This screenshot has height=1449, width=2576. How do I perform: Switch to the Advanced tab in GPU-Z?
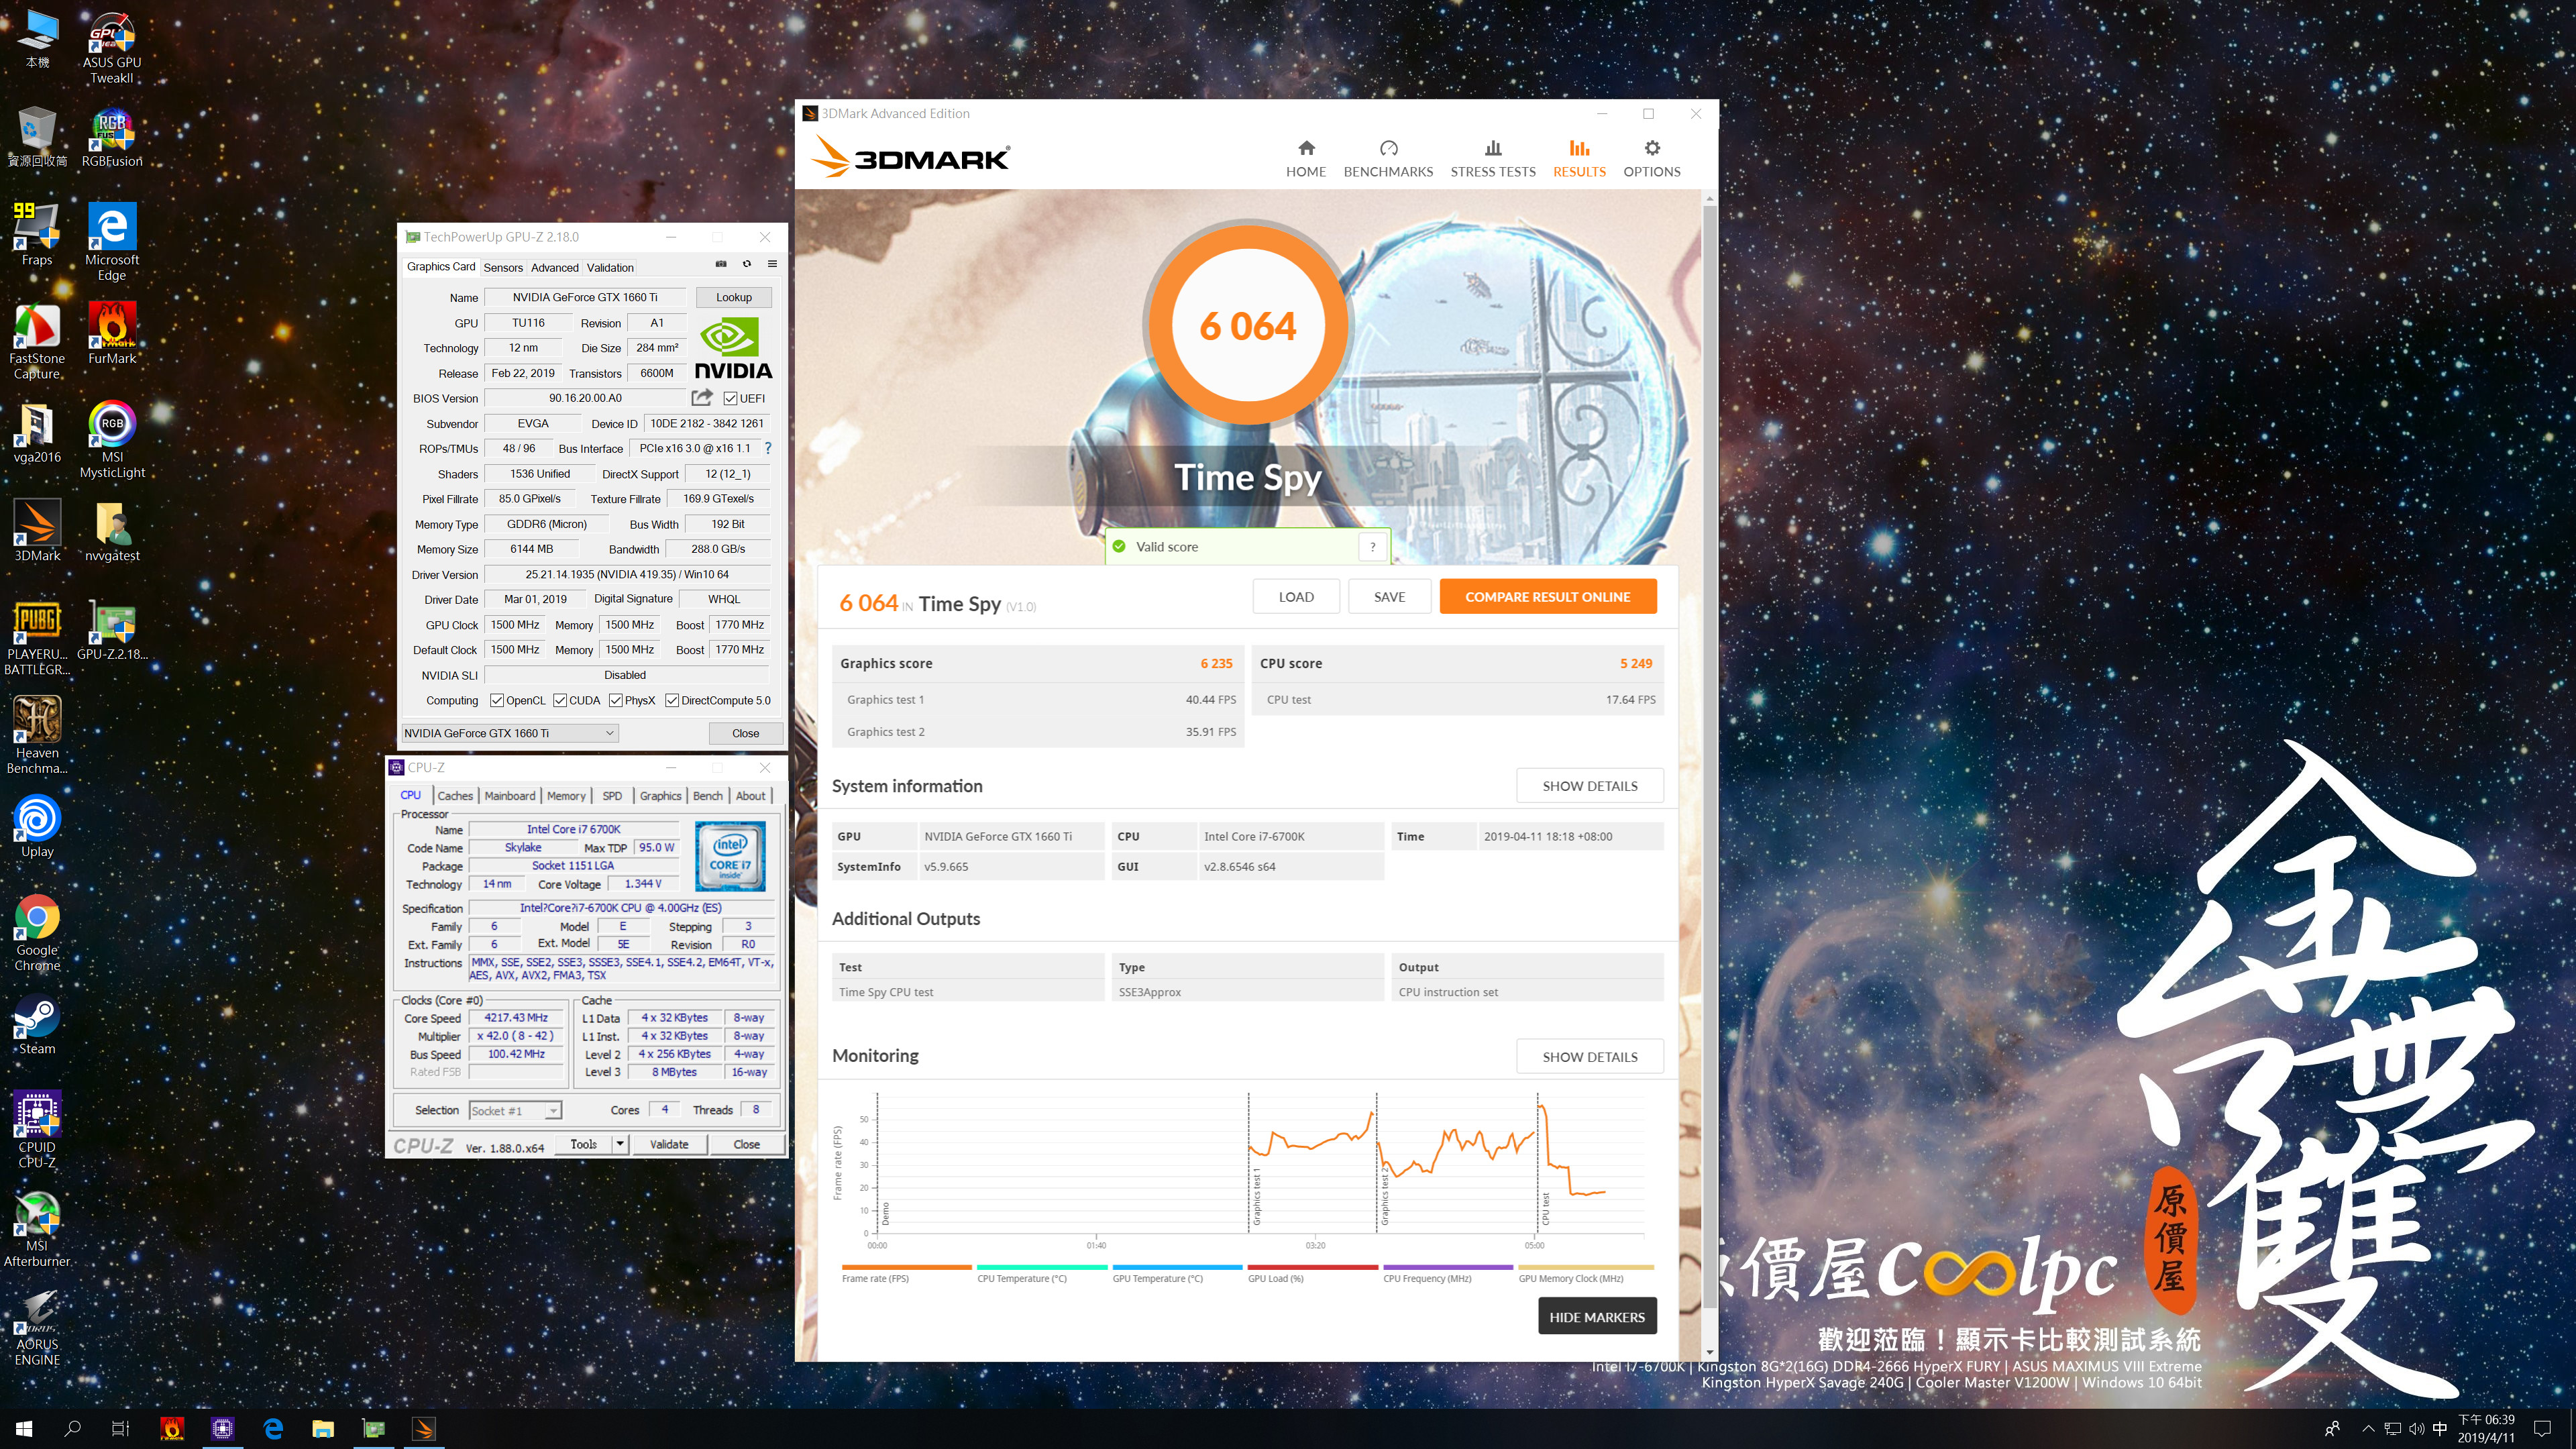pyautogui.click(x=554, y=267)
